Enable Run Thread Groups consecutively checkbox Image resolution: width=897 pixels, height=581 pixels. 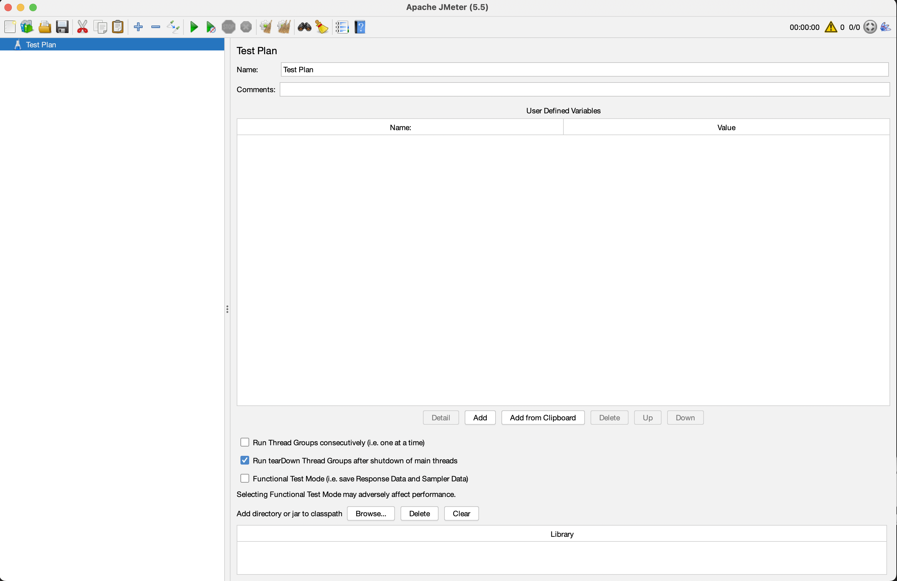pyautogui.click(x=245, y=442)
